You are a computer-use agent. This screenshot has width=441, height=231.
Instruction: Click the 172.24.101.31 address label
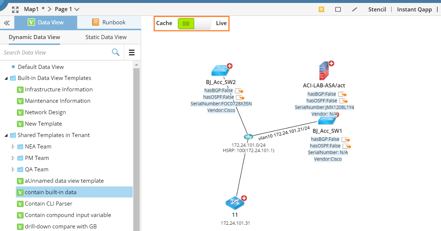235,223
